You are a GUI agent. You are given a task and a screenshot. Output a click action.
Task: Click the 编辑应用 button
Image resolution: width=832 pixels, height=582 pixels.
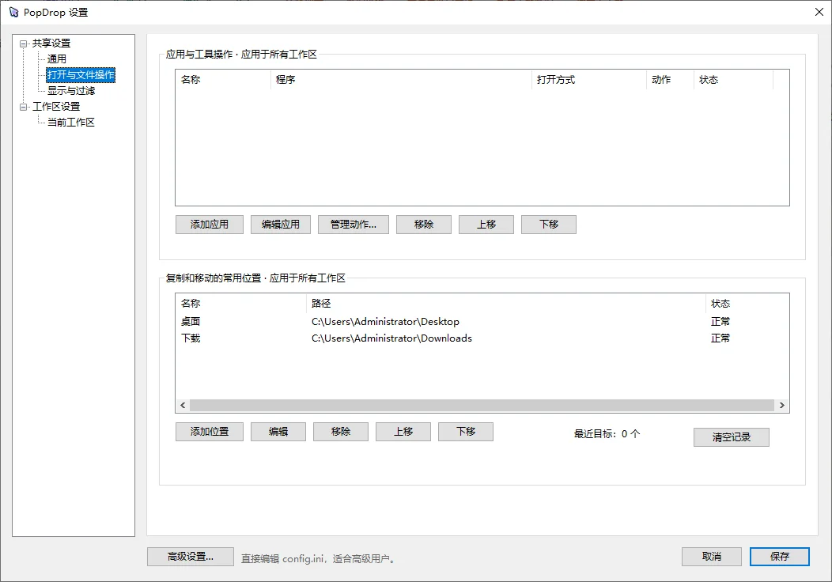pos(281,225)
